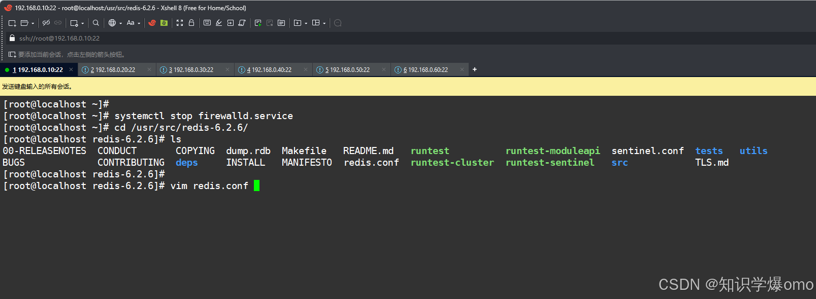Expand the properties dropdown arrow

(83, 23)
